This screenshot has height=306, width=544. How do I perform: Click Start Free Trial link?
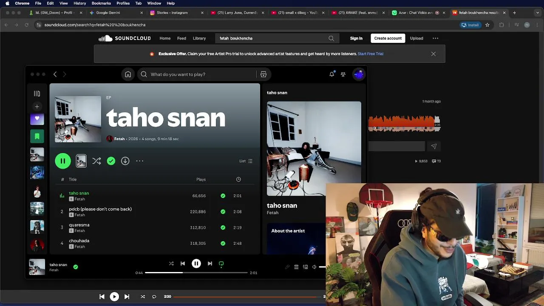coord(371,54)
